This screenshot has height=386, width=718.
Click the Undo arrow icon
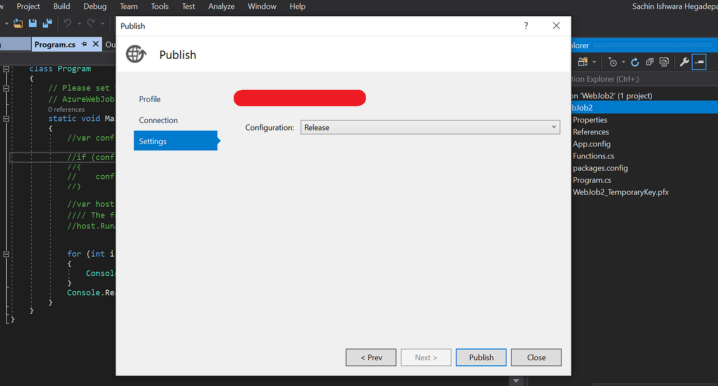67,24
